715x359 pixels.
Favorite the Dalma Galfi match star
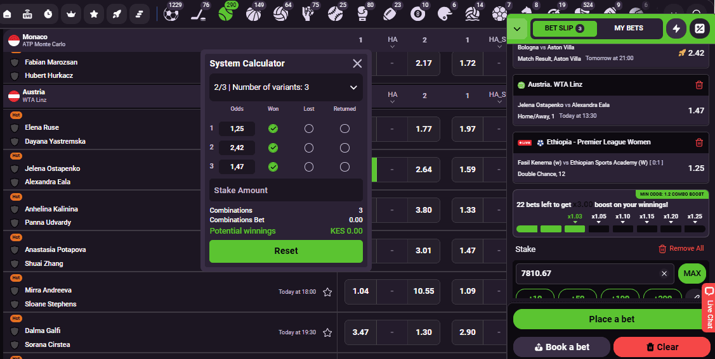[x=327, y=332]
